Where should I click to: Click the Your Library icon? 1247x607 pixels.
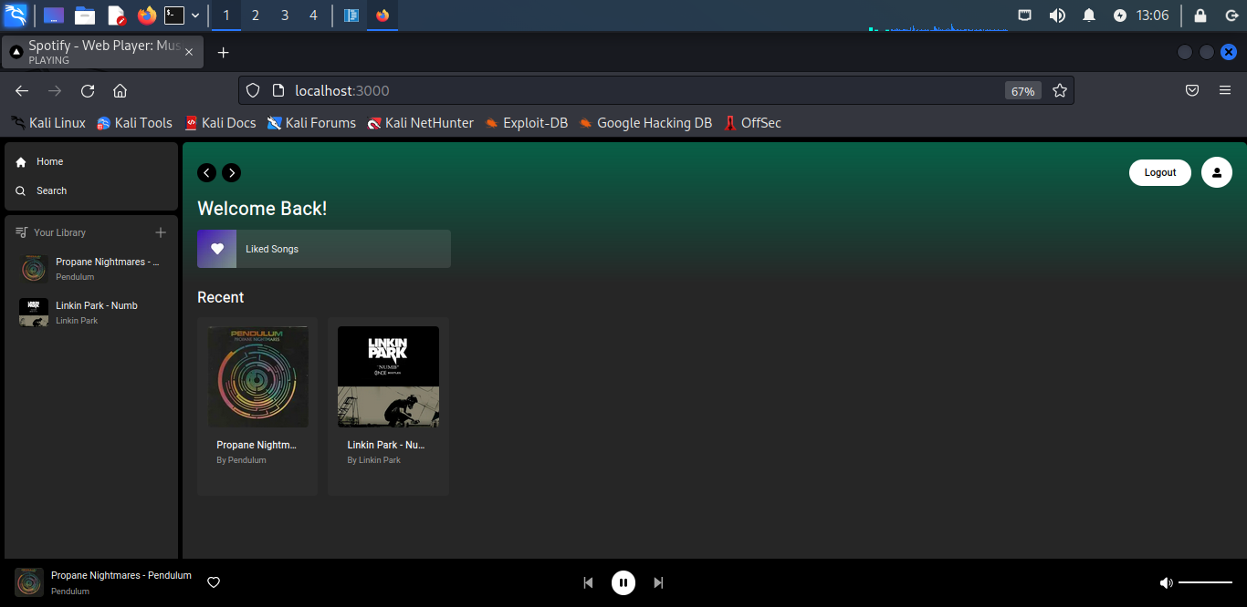(20, 232)
